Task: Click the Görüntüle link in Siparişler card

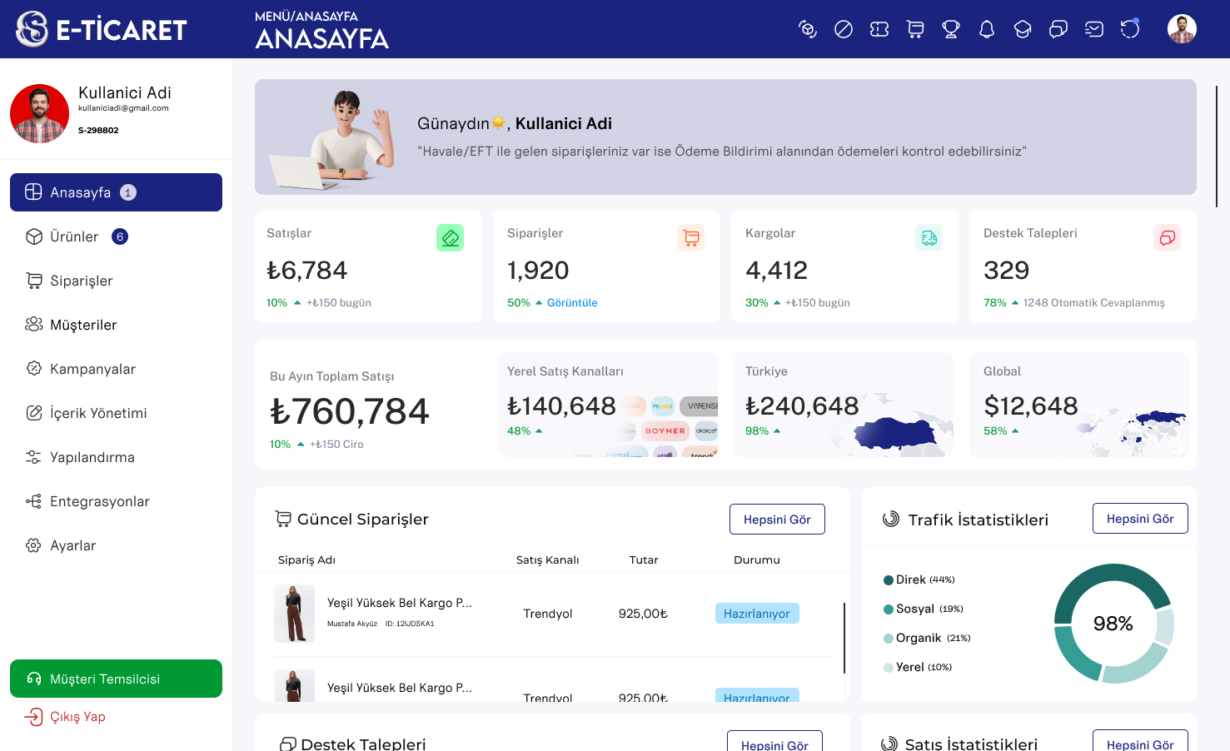Action: click(572, 303)
